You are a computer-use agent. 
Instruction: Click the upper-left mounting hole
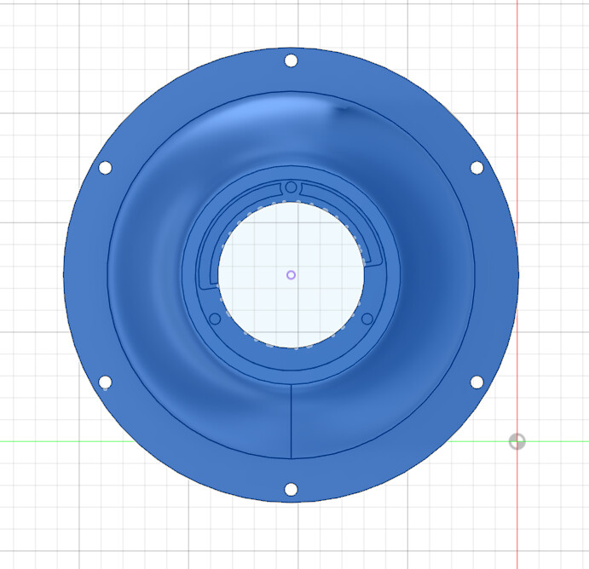106,168
